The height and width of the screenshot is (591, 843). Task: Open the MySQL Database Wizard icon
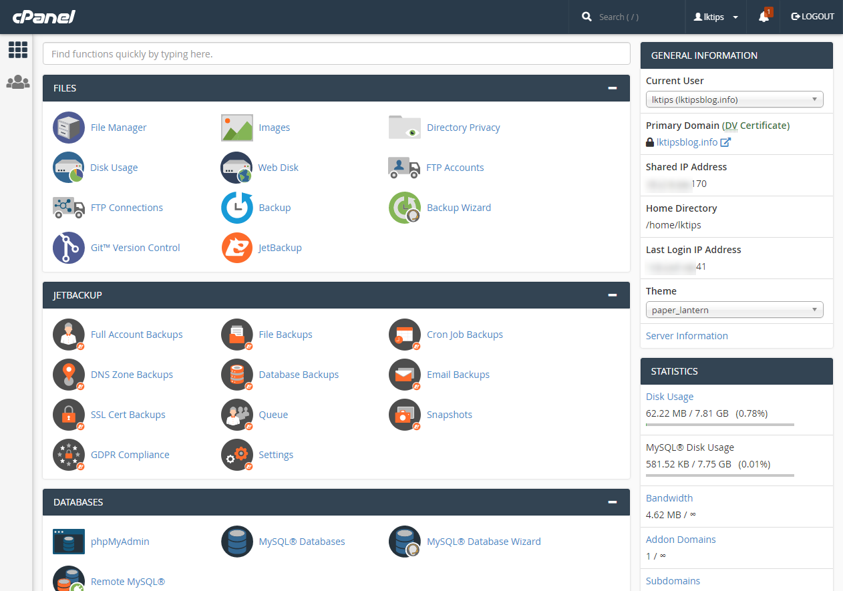point(405,542)
